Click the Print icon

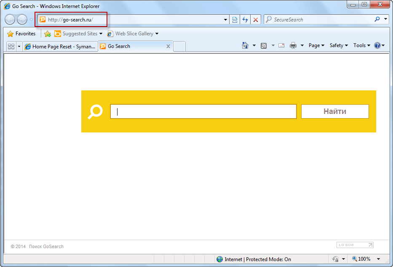tap(293, 45)
